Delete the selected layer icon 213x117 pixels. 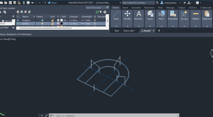[26, 12]
